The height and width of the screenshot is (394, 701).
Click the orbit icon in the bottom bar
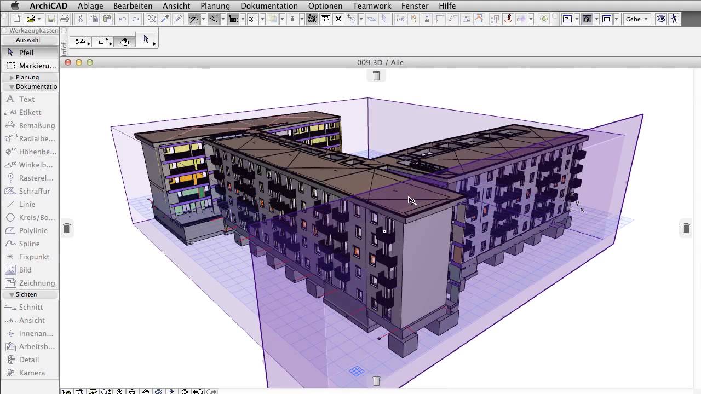[158, 391]
